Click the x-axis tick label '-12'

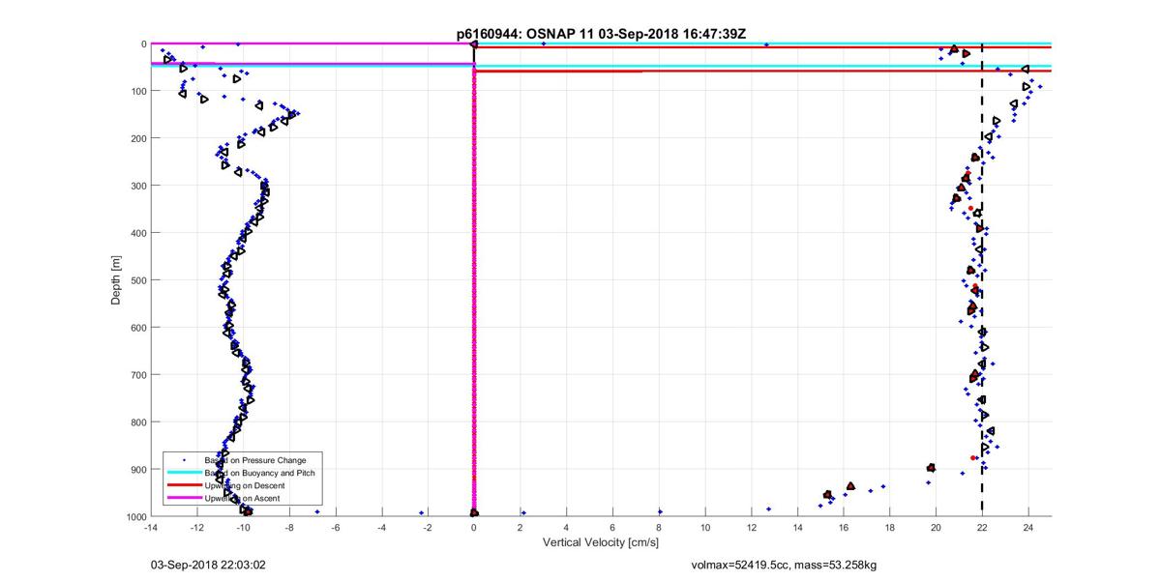[196, 527]
